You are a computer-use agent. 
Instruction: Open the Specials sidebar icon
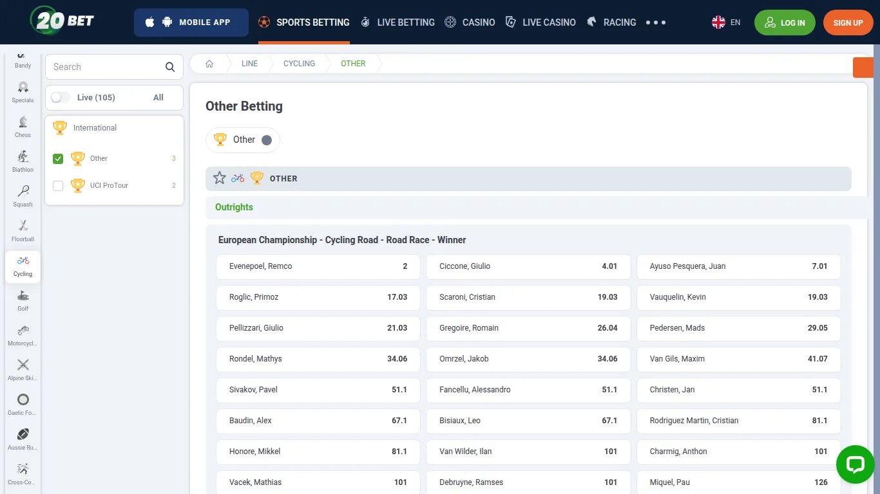(23, 92)
